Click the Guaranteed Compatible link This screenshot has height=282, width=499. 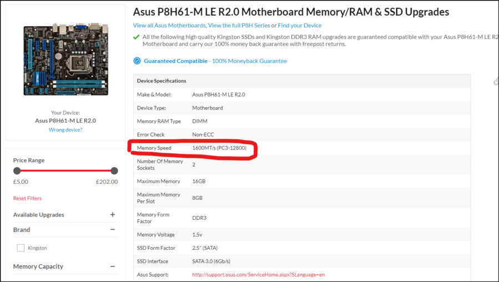click(176, 61)
